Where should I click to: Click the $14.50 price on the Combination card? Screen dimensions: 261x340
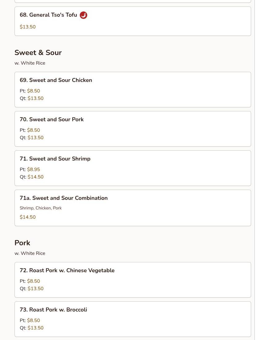[x=28, y=217]
